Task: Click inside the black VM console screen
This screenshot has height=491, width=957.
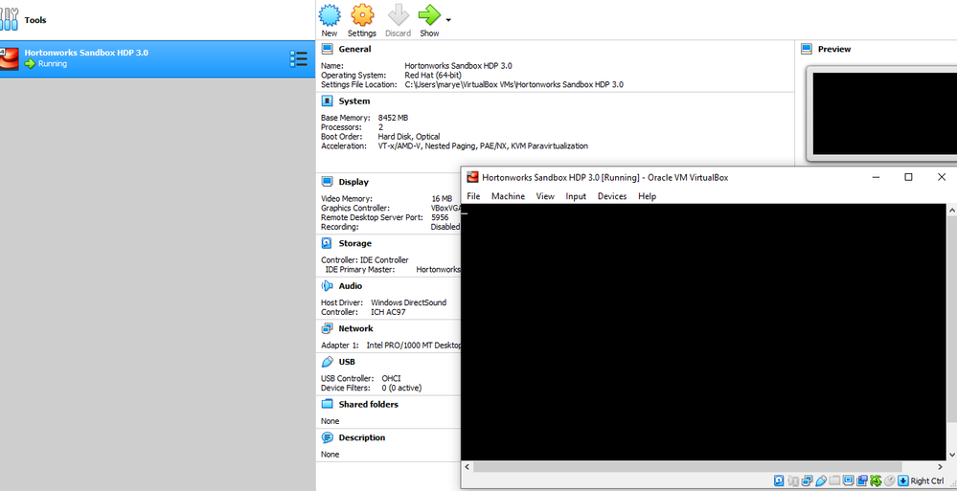Action: pyautogui.click(x=703, y=332)
